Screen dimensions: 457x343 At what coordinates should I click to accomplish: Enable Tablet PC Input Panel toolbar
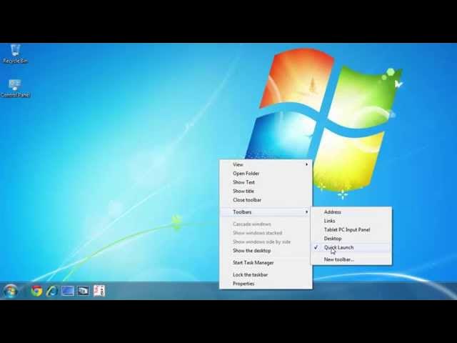[x=351, y=230]
